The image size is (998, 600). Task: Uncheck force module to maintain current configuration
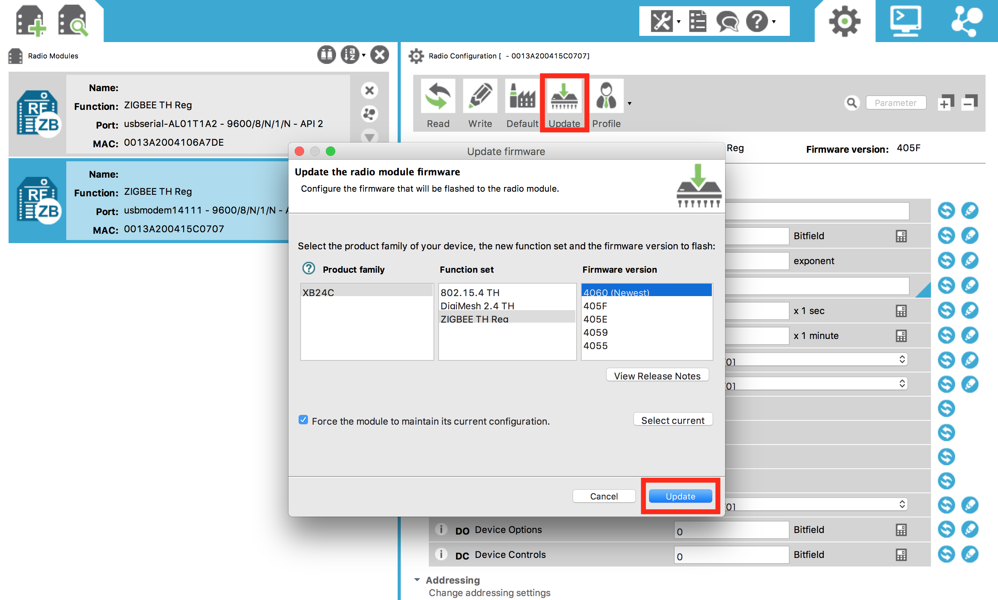(x=303, y=420)
